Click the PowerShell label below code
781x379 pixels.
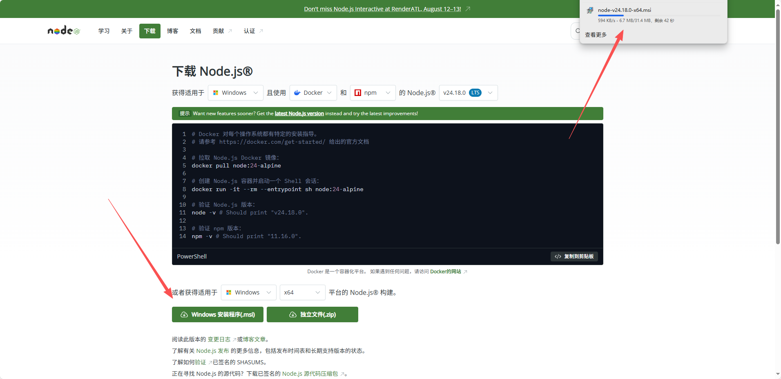point(192,256)
